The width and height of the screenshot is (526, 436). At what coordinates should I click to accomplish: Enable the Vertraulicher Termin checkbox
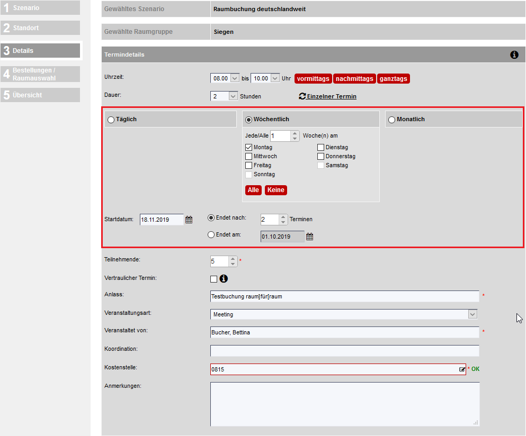(x=213, y=279)
